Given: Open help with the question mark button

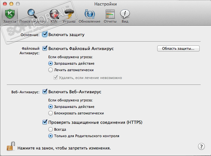Looking at the screenshot, I should pos(201,147).
